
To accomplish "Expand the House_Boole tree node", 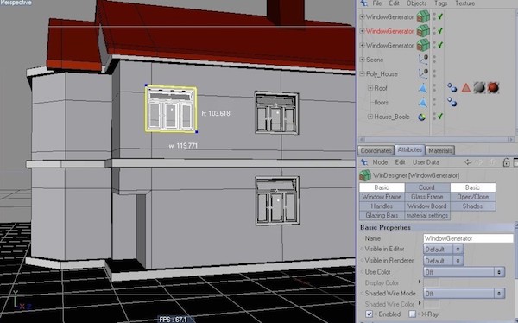I will [370, 117].
